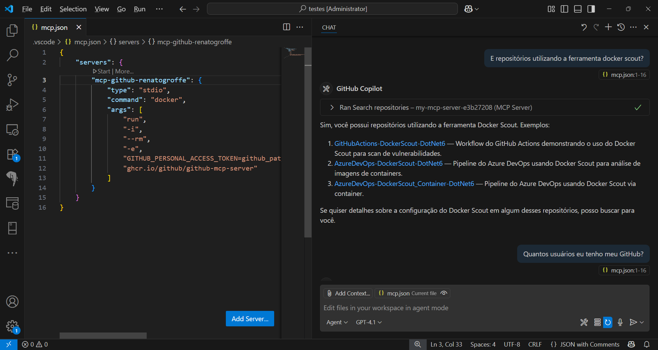Show chat history
Viewport: 658px width, 350px height.
[x=621, y=27]
